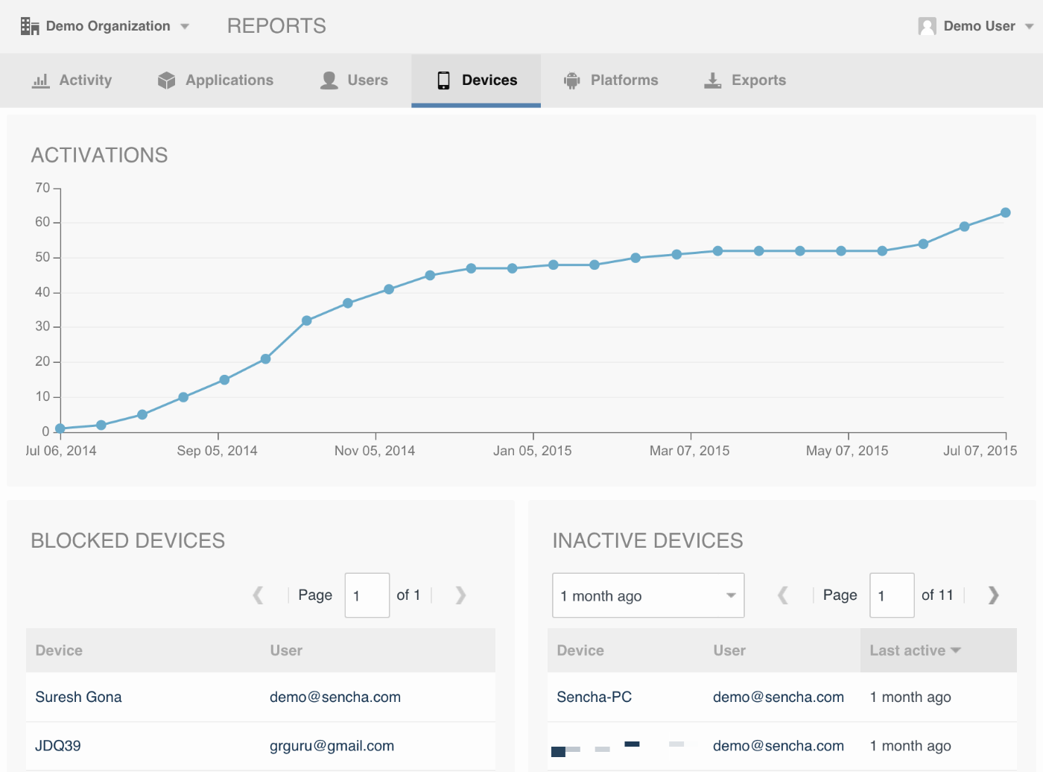Screen dimensions: 1043x772
Task: Click grguru@gmail.com user link
Action: 332,746
